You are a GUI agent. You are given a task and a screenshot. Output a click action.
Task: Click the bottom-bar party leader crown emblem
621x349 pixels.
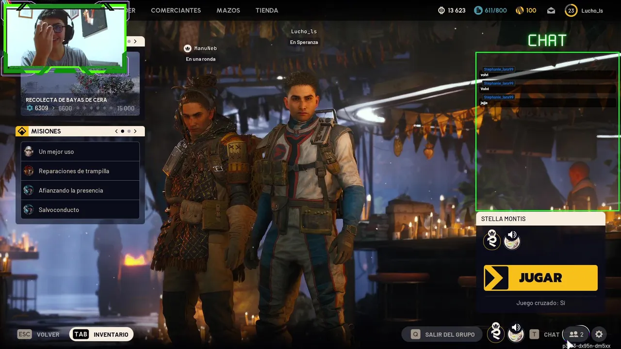click(496, 333)
